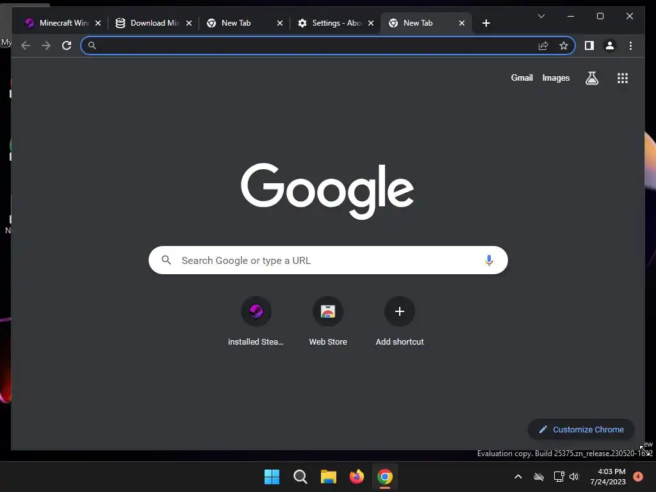Open Google Images link

pyautogui.click(x=555, y=78)
